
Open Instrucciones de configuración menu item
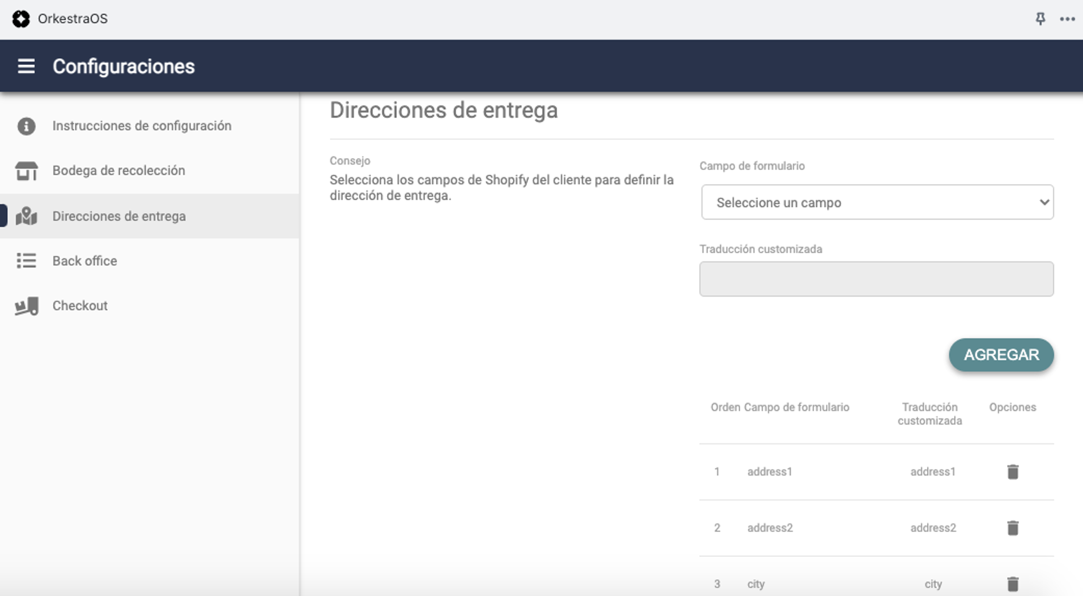(x=142, y=126)
